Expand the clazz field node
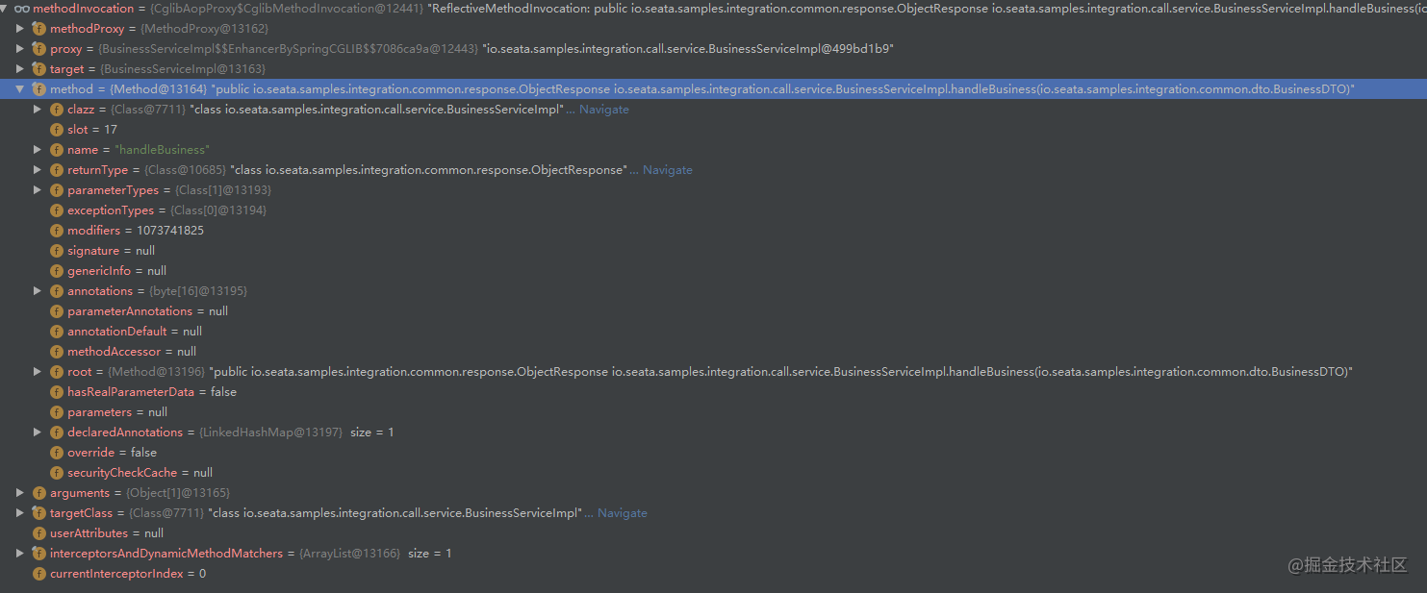Screen dimensions: 1427x593 [x=38, y=109]
